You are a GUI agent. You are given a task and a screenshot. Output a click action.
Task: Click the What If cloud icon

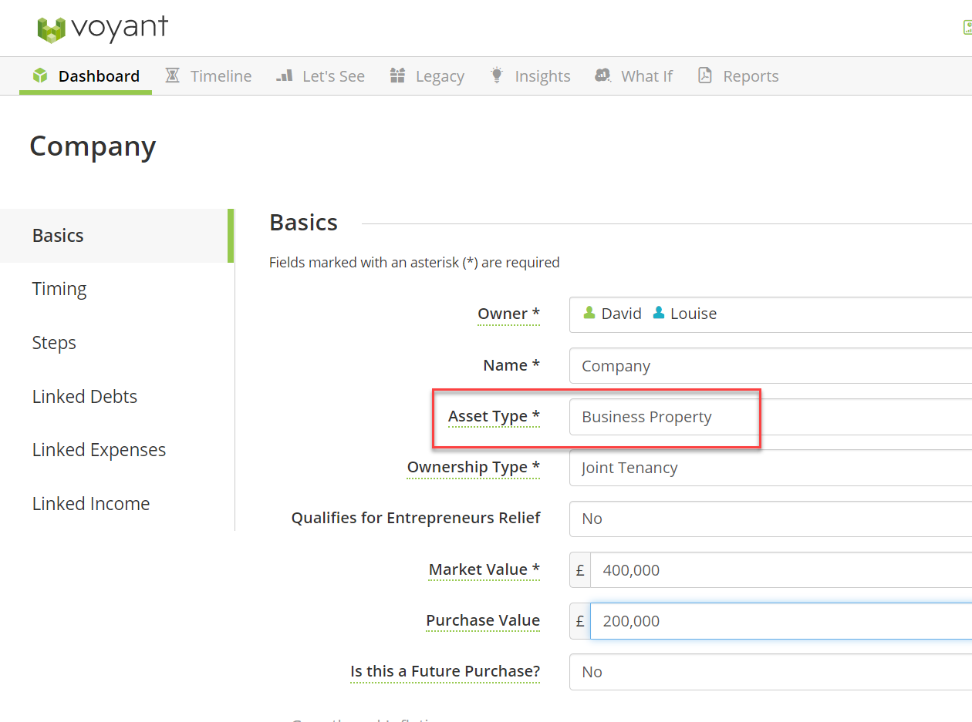[602, 76]
